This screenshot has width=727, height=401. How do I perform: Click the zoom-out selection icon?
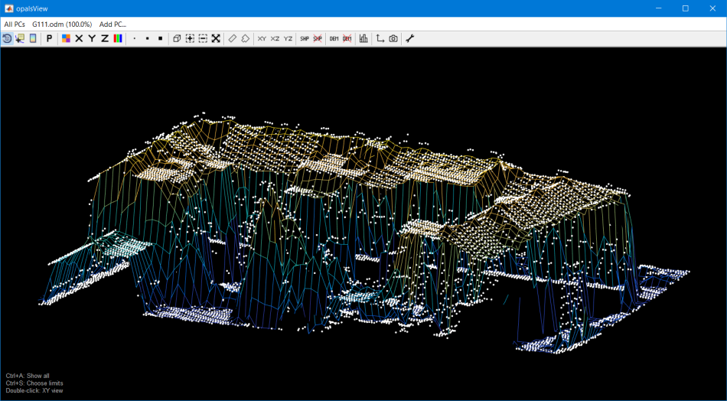(203, 38)
